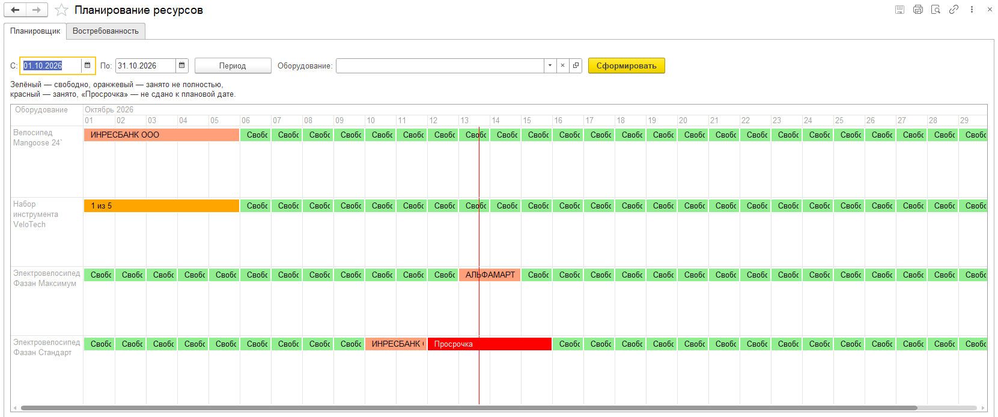Select the orange '1 из 5' bar

(x=162, y=206)
